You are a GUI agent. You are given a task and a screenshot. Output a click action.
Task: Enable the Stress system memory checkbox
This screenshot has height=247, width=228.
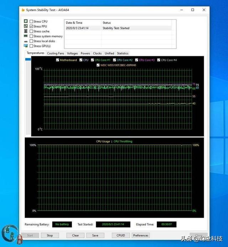31,36
